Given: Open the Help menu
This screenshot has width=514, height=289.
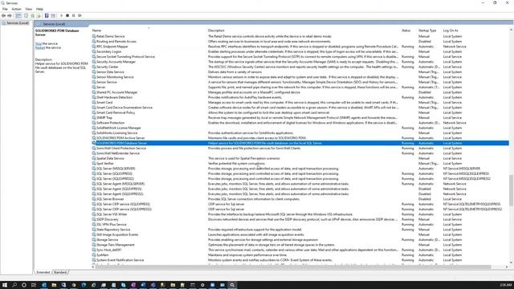Looking at the screenshot, I should coord(39,9).
